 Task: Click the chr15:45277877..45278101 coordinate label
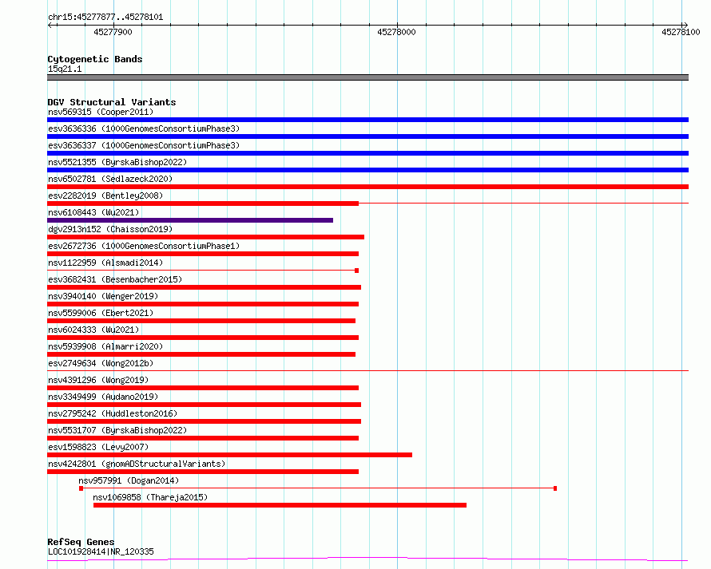coord(105,17)
